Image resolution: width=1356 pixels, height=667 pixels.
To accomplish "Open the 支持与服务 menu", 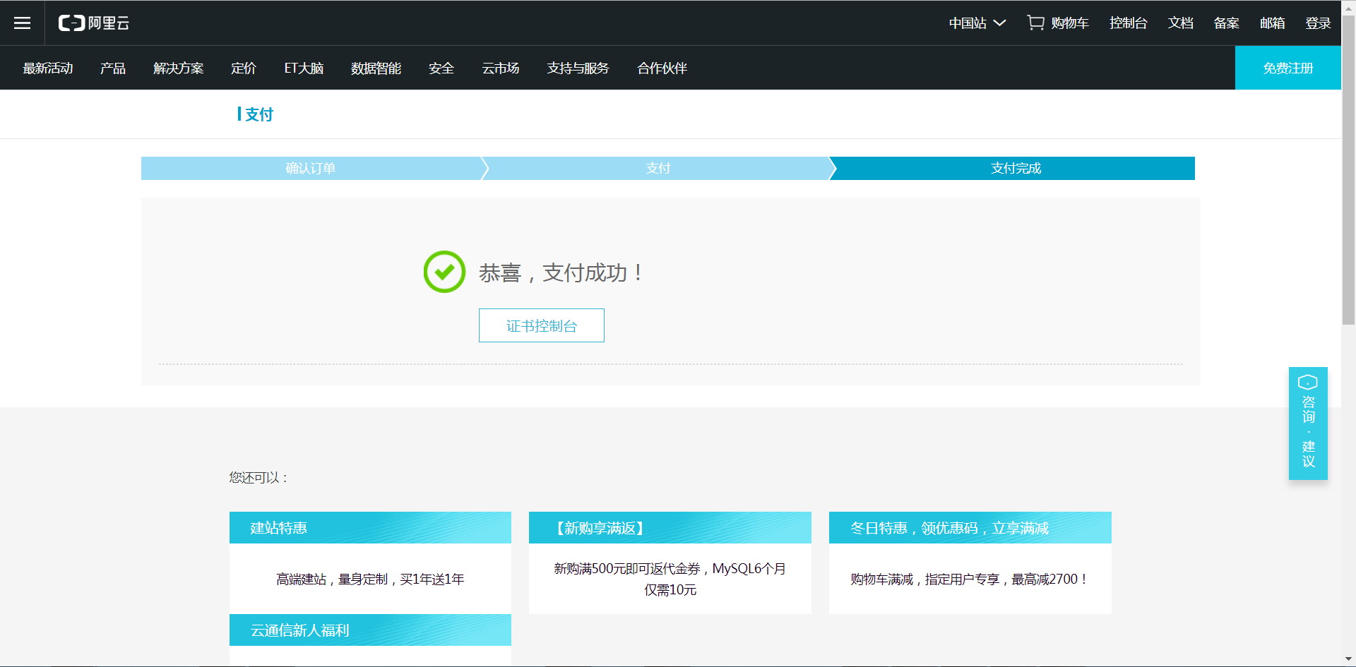I will pos(578,68).
